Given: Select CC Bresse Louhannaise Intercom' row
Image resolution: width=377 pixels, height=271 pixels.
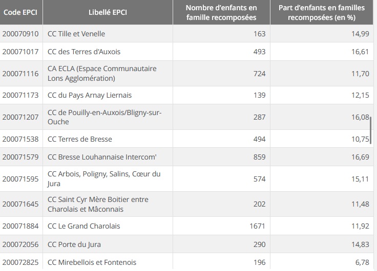Looking at the screenshot, I should tap(101, 157).
